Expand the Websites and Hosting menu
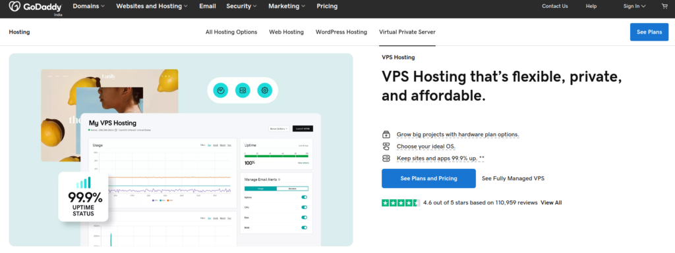The height and width of the screenshot is (253, 675). pyautogui.click(x=152, y=7)
